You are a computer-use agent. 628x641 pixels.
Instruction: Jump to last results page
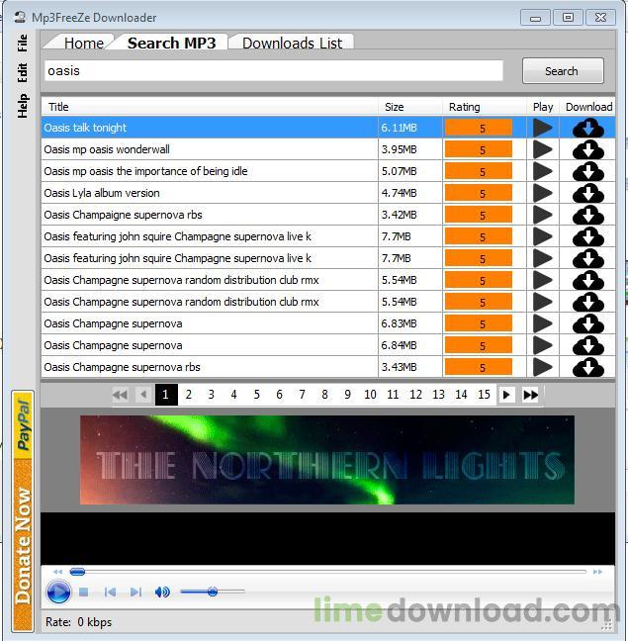pyautogui.click(x=530, y=395)
